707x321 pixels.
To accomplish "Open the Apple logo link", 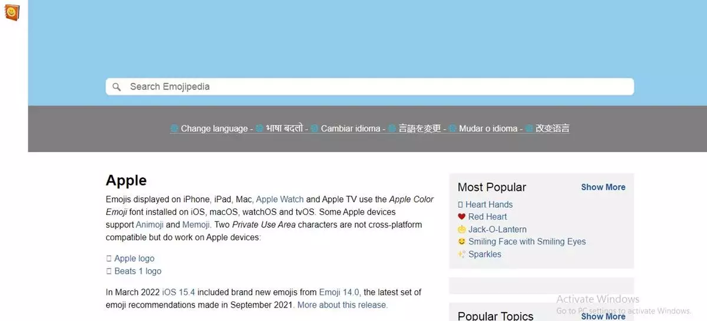I will pos(134,258).
